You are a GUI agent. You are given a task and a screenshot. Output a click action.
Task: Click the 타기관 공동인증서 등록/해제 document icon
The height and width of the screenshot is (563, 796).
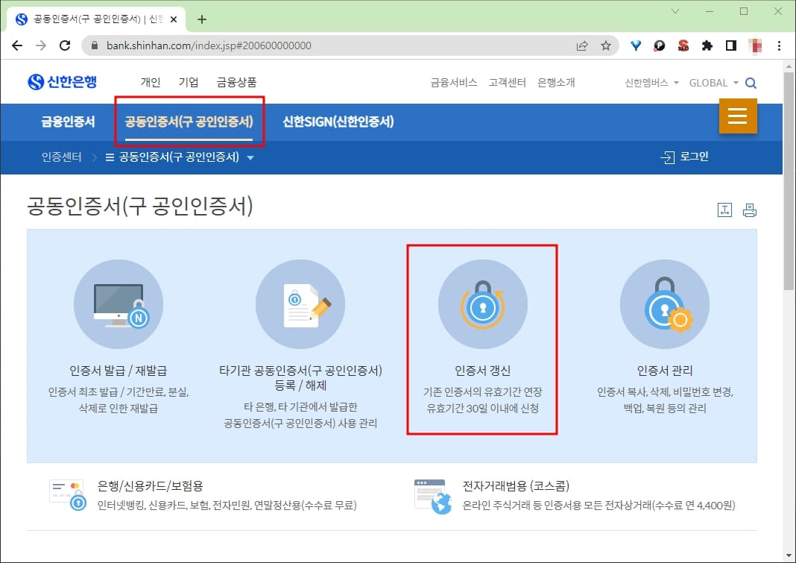(x=300, y=303)
